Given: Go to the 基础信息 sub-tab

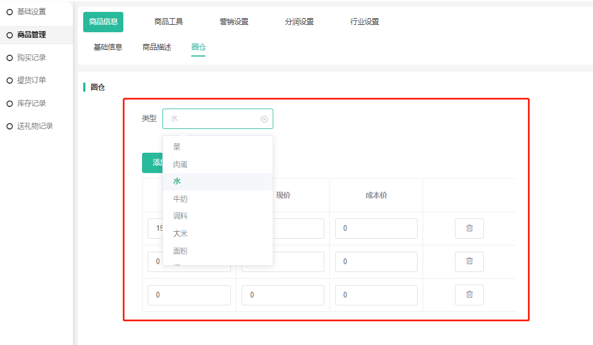Looking at the screenshot, I should 108,48.
